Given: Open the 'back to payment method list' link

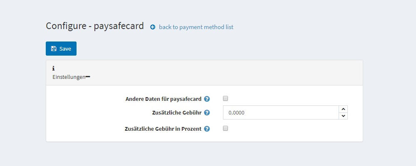Looking at the screenshot, I should tap(196, 27).
